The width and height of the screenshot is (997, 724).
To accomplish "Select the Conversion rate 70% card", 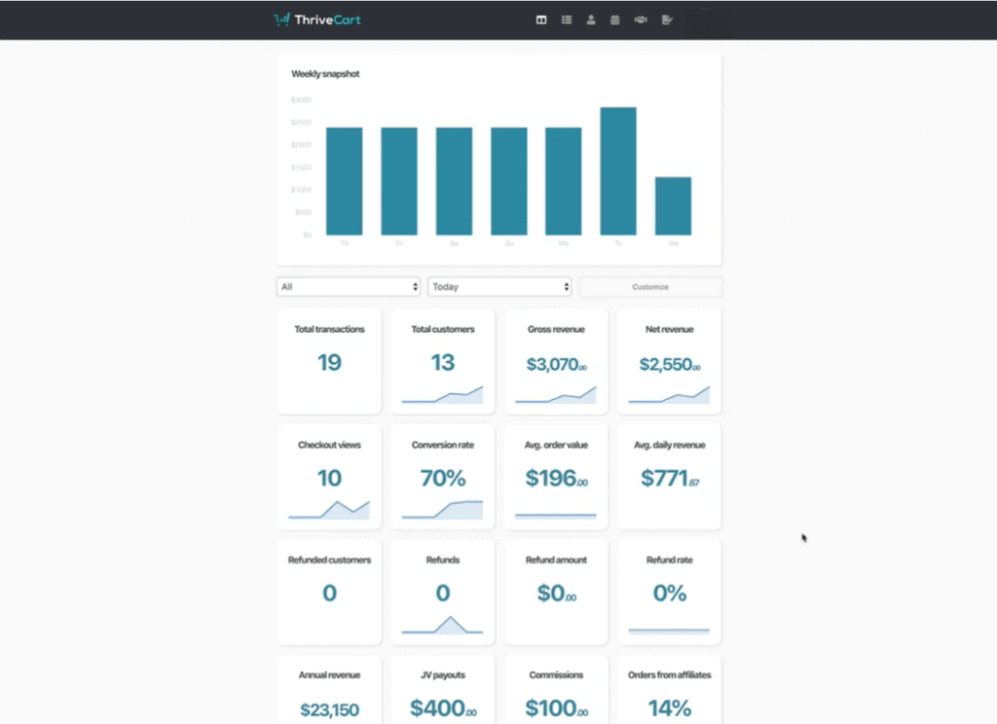I will click(x=443, y=477).
